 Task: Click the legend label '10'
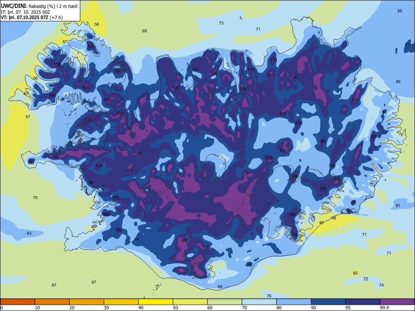pyautogui.click(x=37, y=308)
